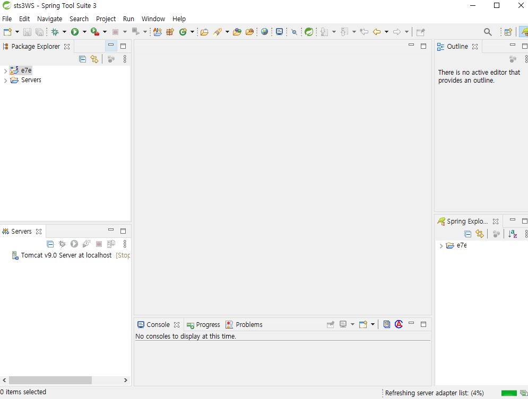Click the green progress bar in status bar
This screenshot has width=528, height=399.
pyautogui.click(x=509, y=393)
